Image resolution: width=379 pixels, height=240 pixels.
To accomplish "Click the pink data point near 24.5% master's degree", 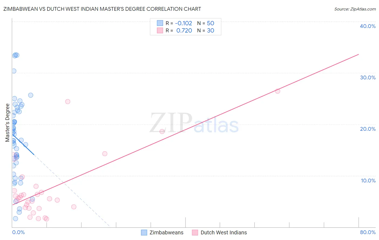I will (x=68, y=101).
